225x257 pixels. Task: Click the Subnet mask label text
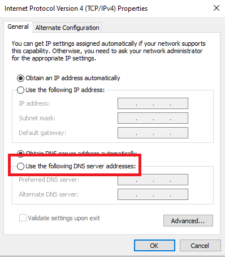(37, 118)
